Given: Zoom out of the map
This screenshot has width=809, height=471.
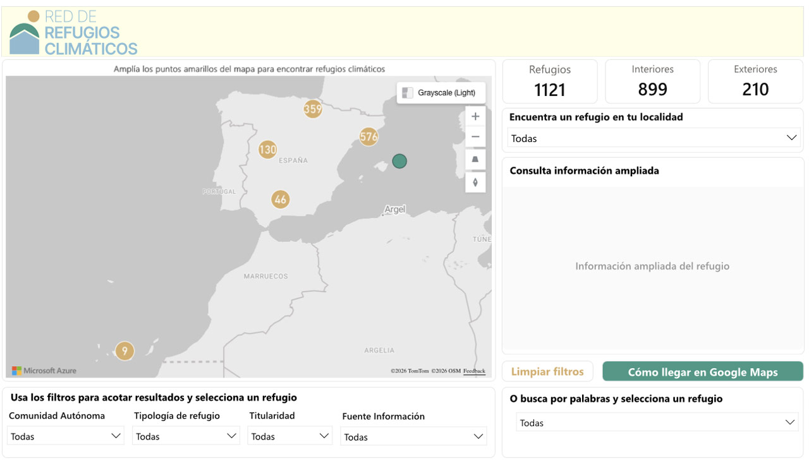Looking at the screenshot, I should point(475,137).
